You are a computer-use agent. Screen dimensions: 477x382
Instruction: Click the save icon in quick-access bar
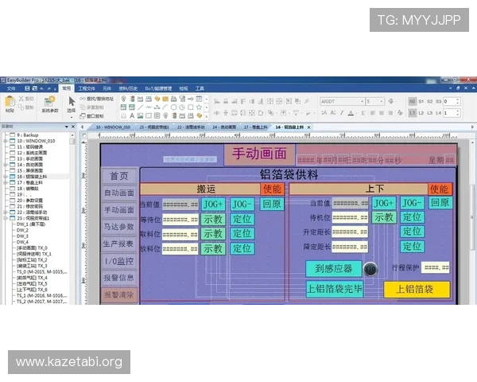click(x=27, y=88)
